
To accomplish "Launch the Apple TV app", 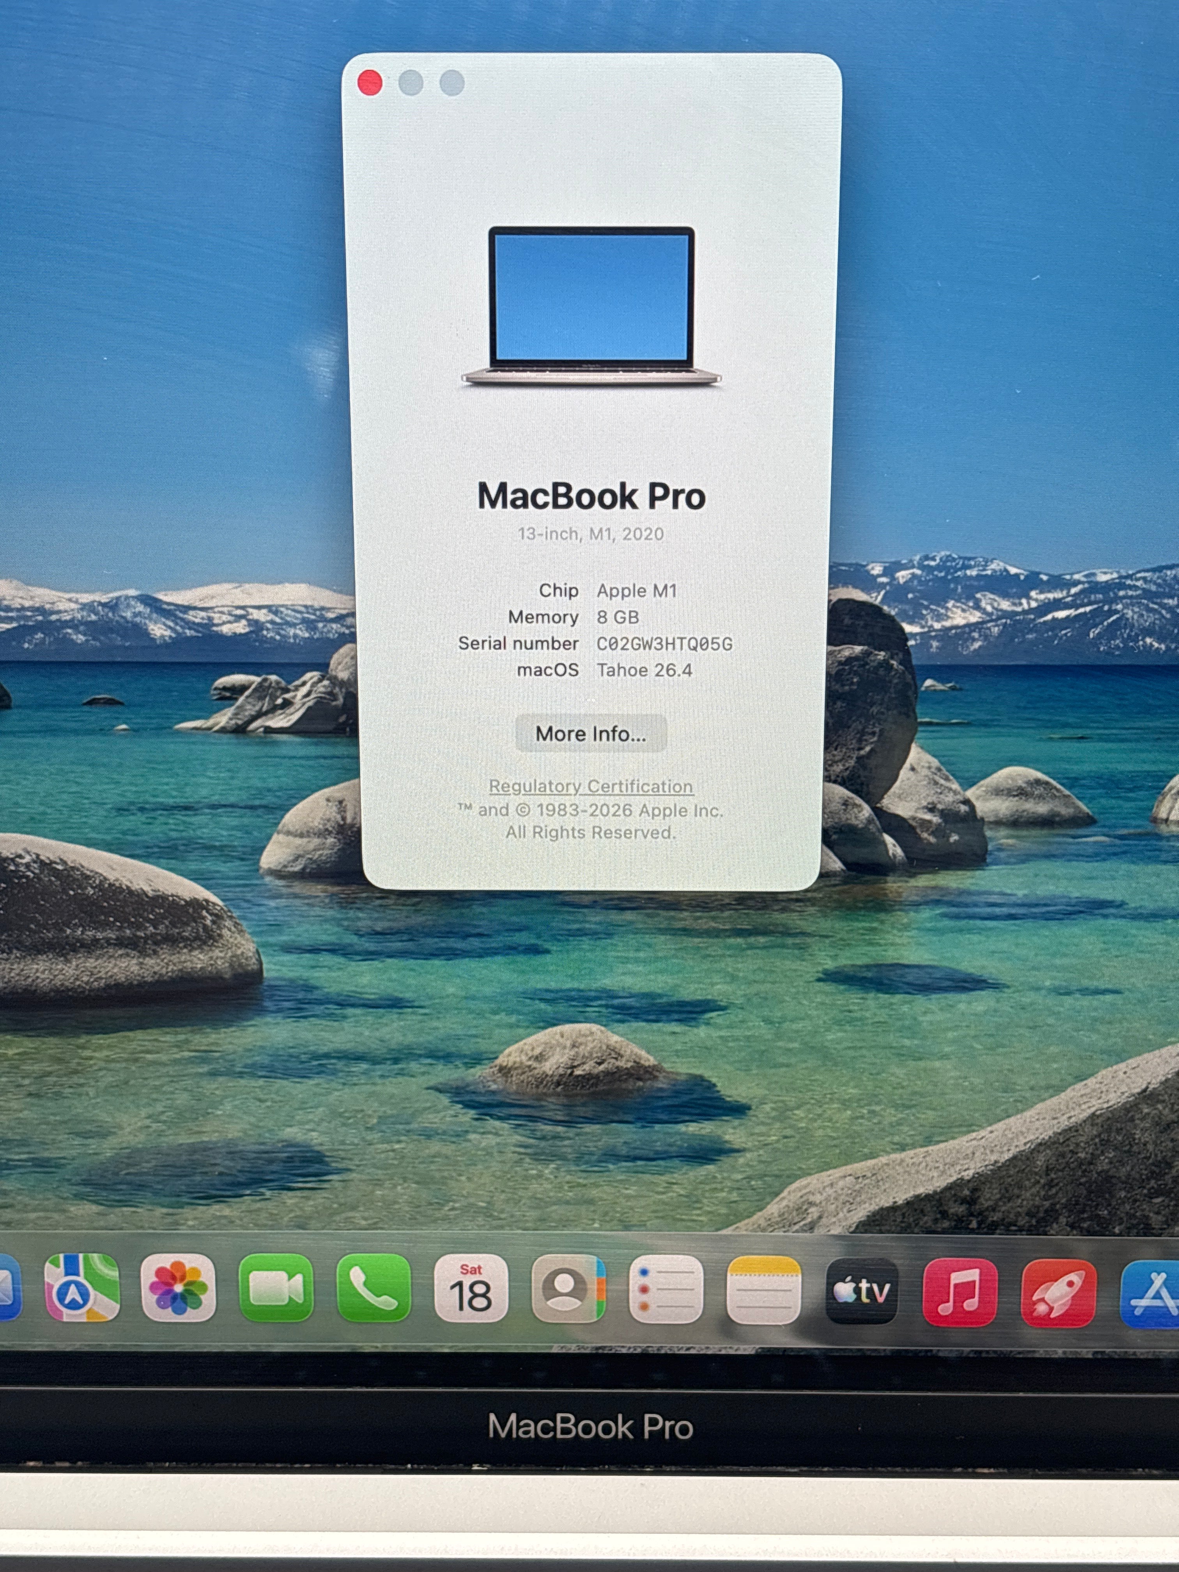I will 861,1291.
